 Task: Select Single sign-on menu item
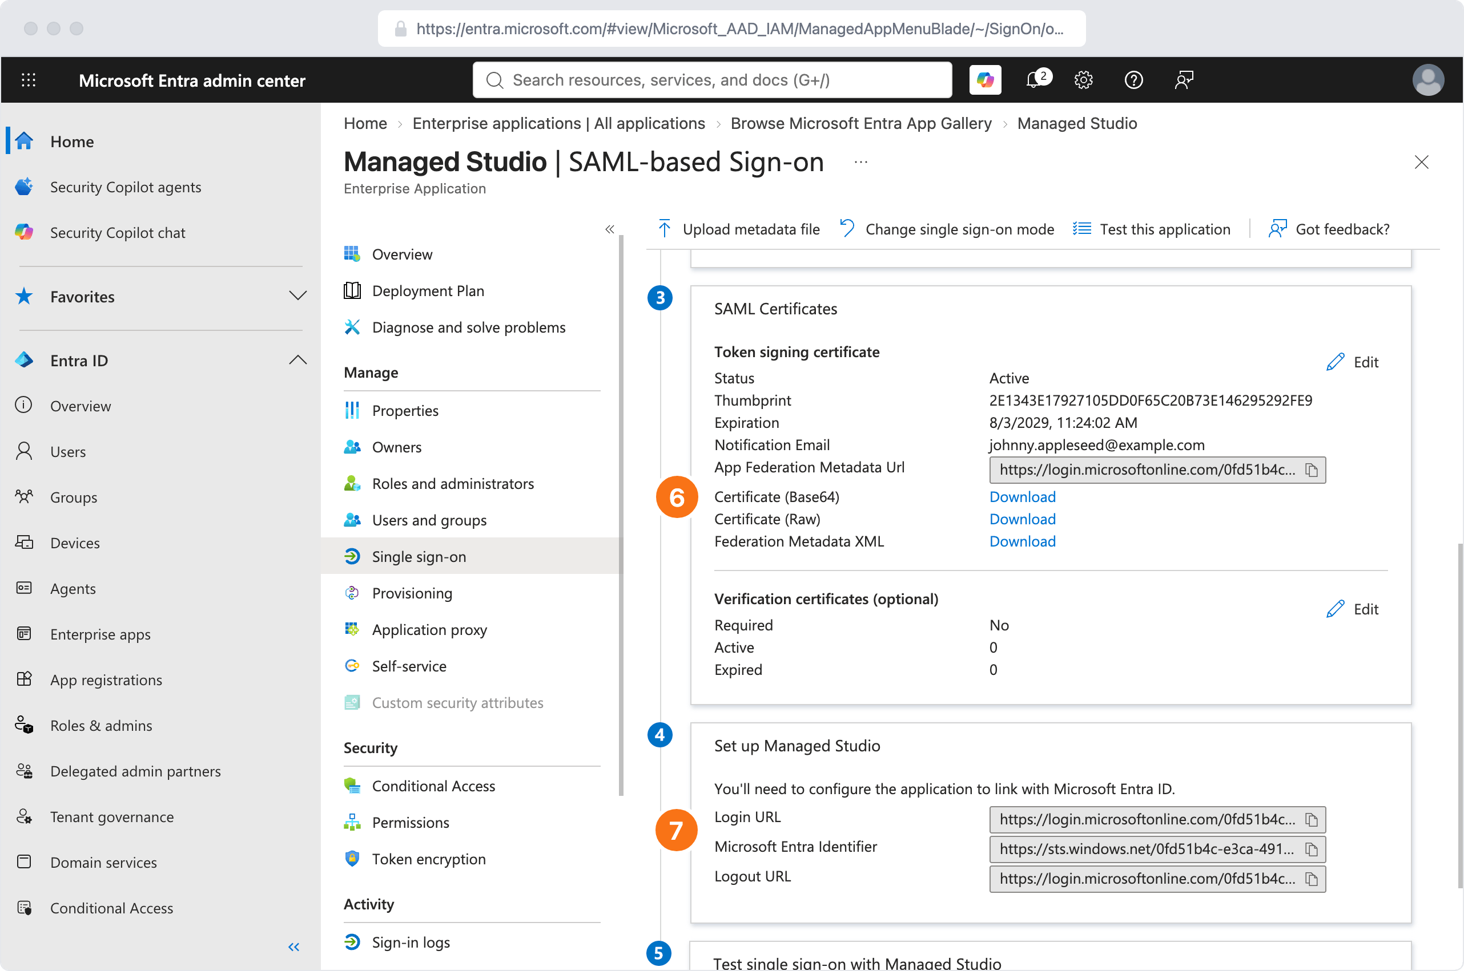[471, 557]
